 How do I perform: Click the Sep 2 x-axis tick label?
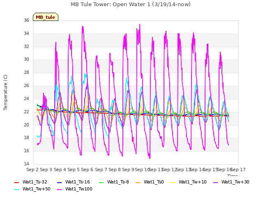tap(32, 170)
